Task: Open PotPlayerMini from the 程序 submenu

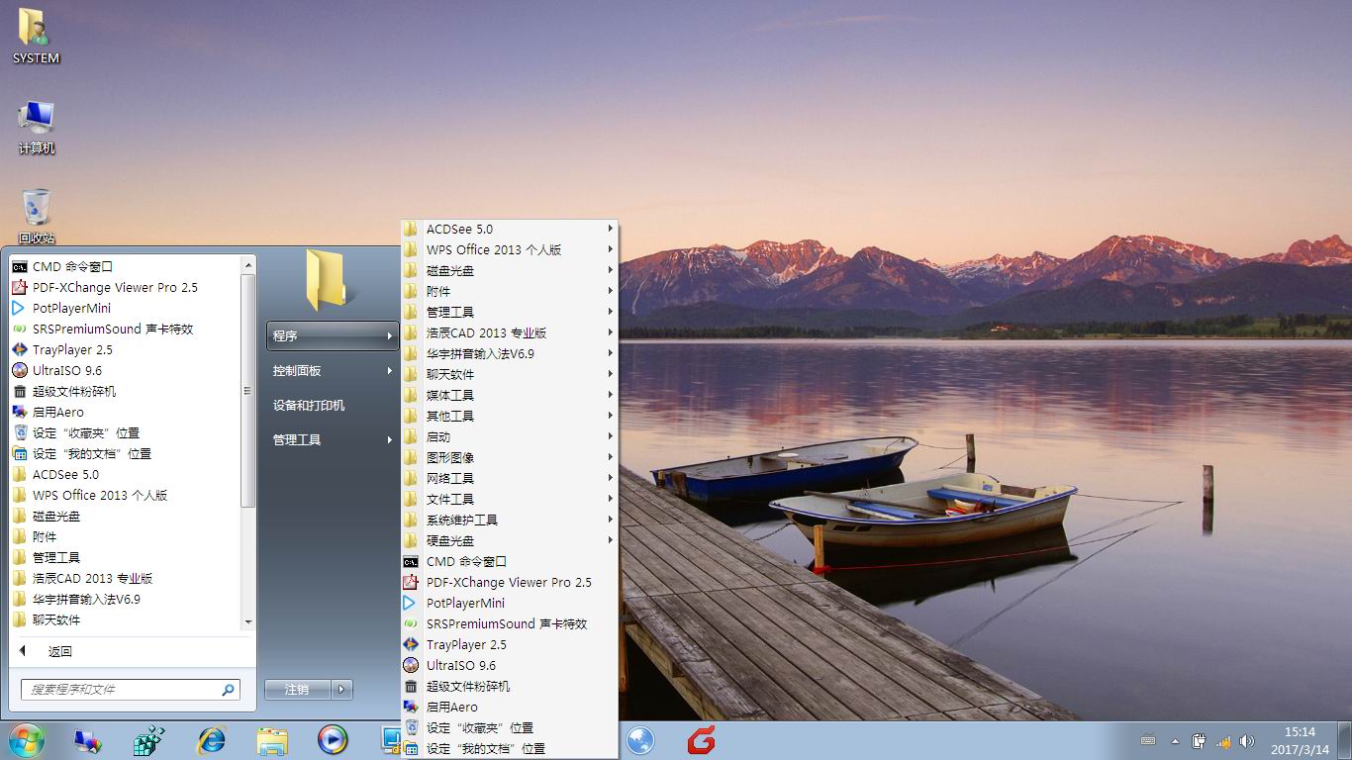Action: pos(509,603)
